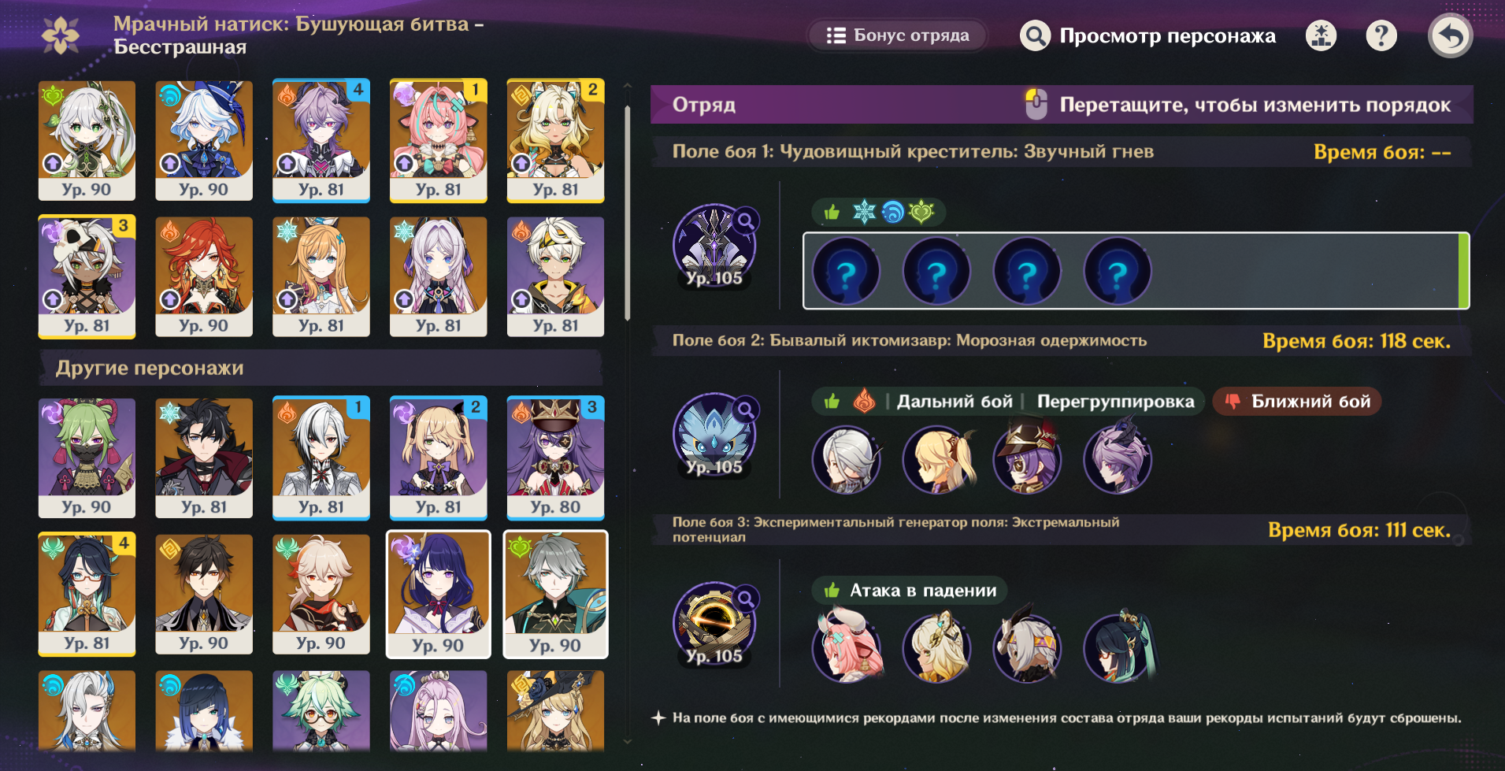Select the green-haired Dendro level 90 card
The height and width of the screenshot is (771, 1505).
click(555, 595)
